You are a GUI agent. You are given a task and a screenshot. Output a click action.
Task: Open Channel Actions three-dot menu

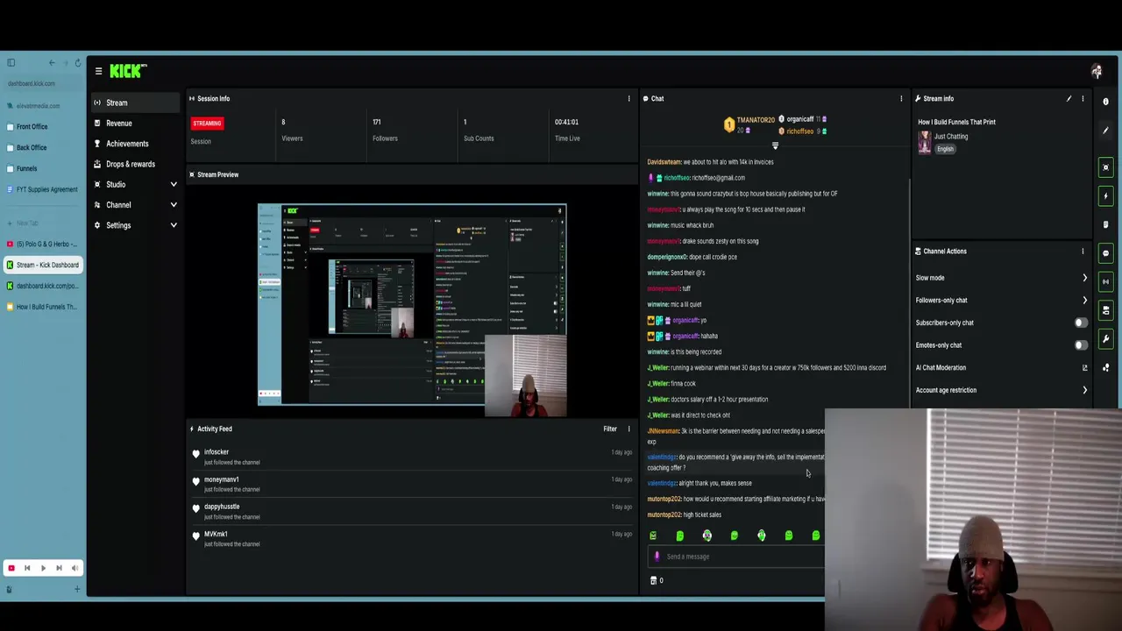click(x=1083, y=251)
